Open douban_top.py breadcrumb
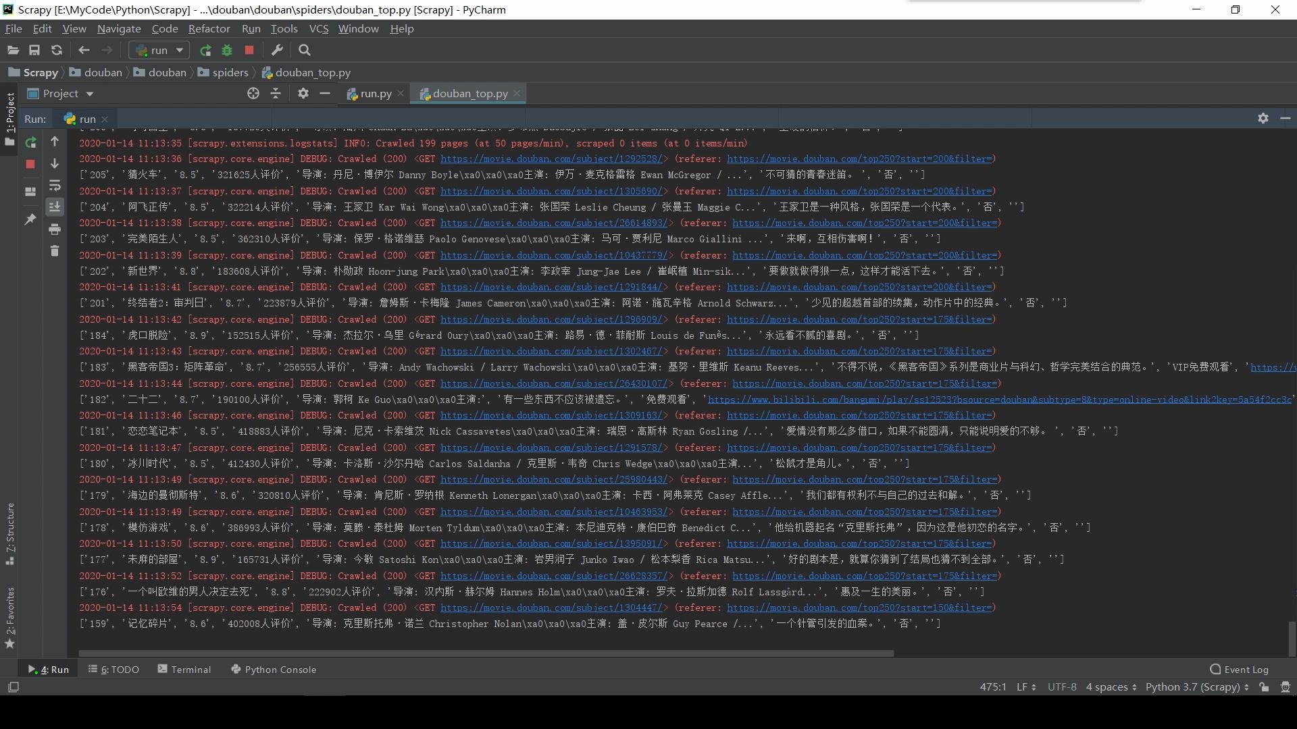 306,72
